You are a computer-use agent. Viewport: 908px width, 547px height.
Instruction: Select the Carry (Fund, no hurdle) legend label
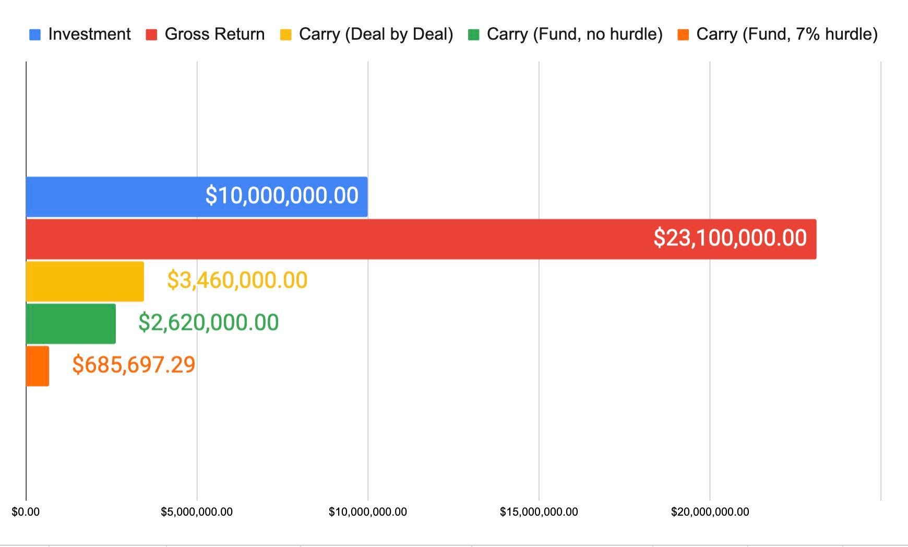[x=575, y=34]
